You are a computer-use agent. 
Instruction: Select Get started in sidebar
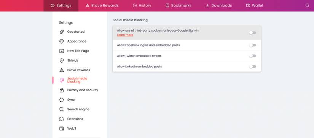tap(76, 32)
